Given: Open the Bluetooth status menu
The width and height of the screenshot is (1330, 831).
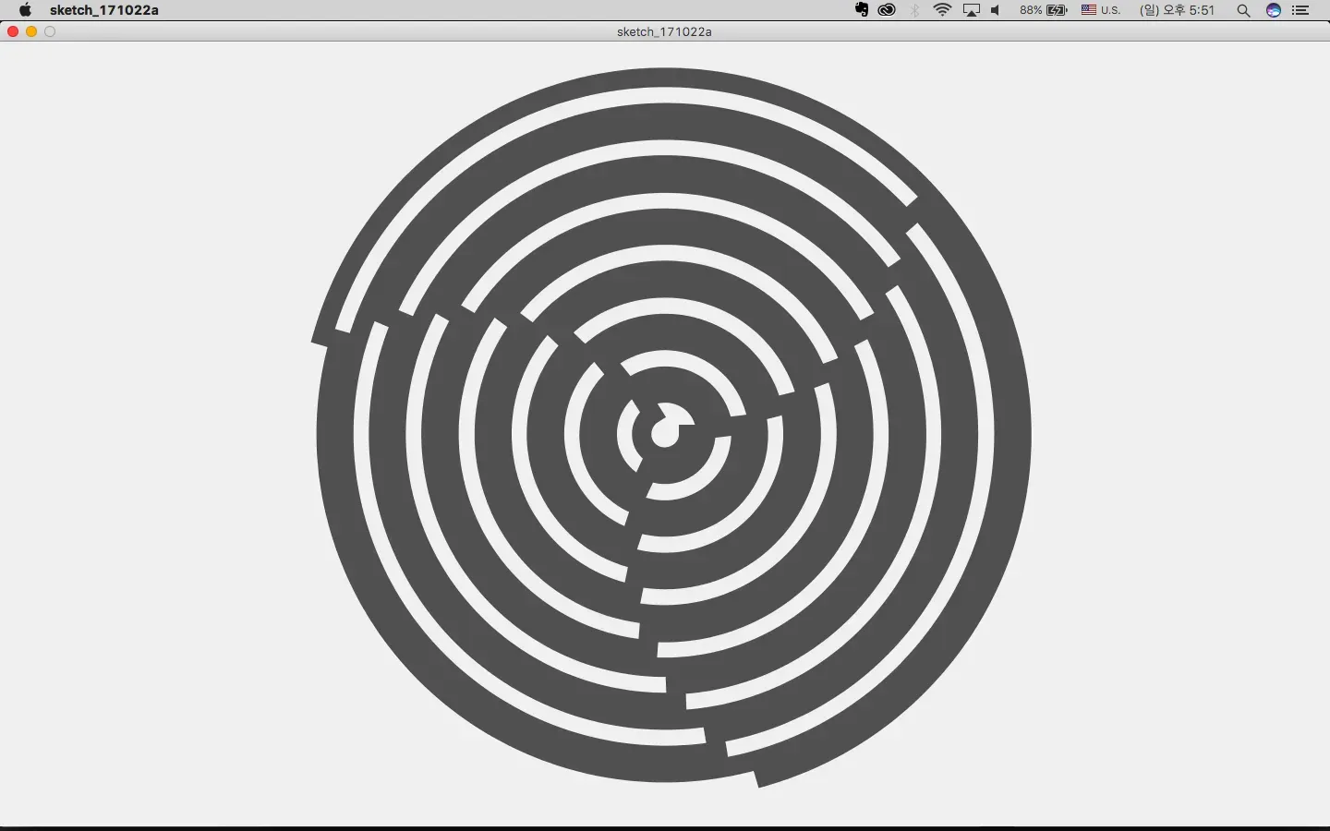Looking at the screenshot, I should (915, 10).
